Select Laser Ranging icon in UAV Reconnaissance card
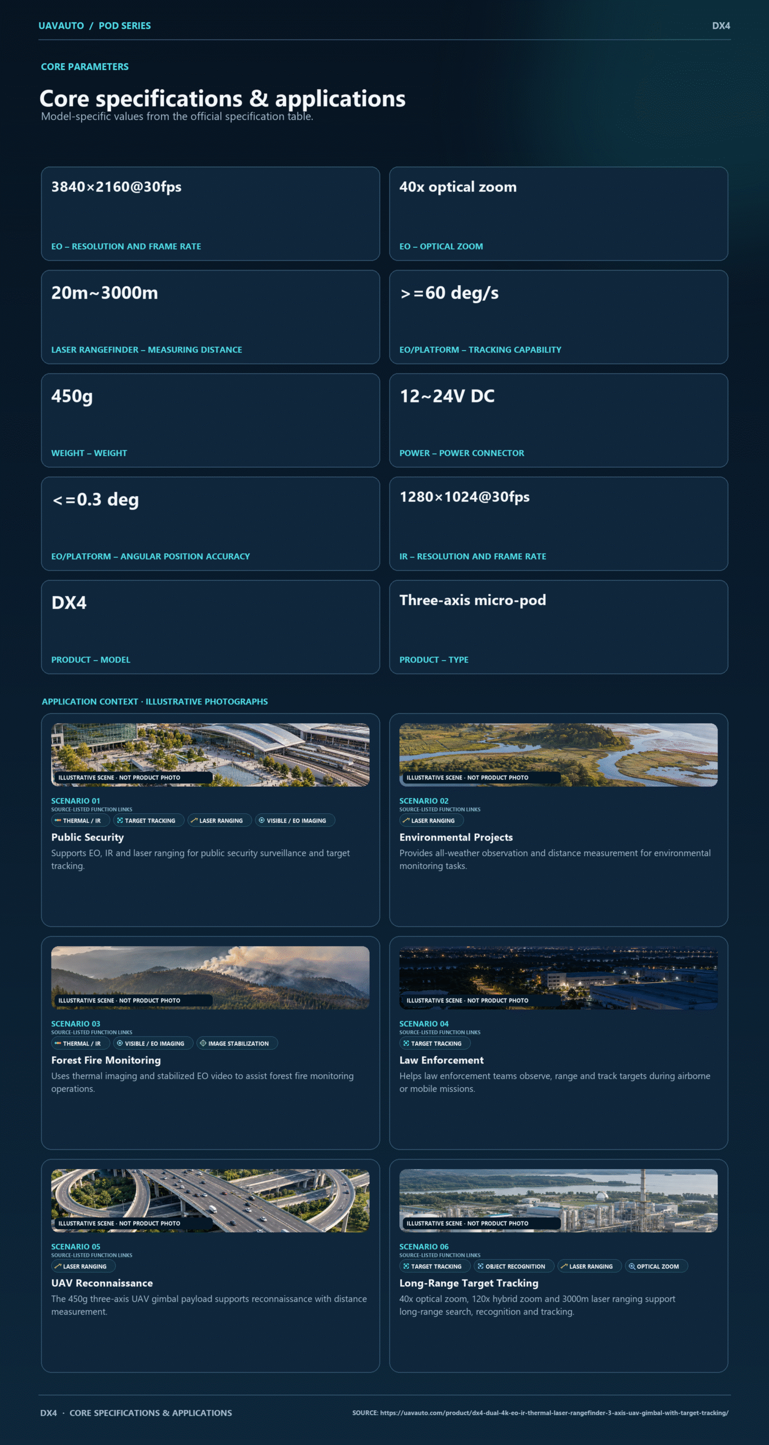The image size is (769, 1445). point(58,1267)
